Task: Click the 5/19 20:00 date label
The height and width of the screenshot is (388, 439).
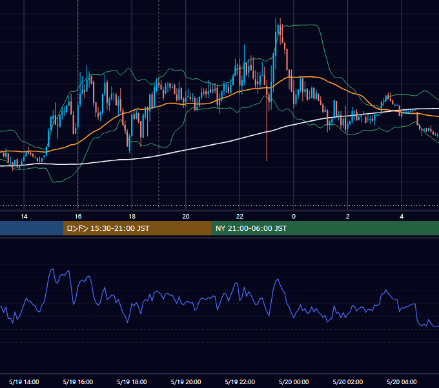Action: tap(186, 382)
